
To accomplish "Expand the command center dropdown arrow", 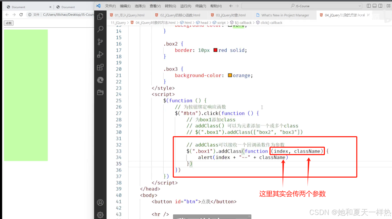I will coord(360,6).
